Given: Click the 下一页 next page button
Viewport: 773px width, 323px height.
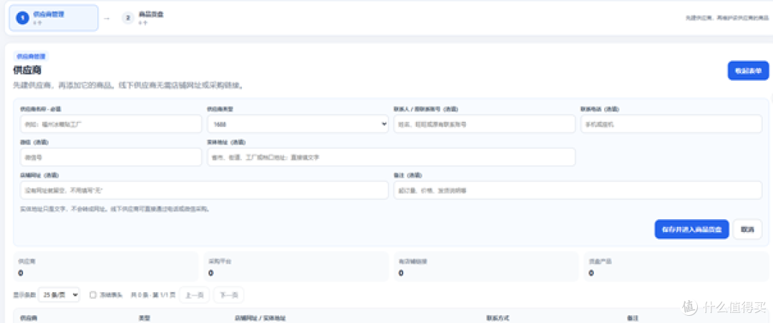Looking at the screenshot, I should (228, 295).
